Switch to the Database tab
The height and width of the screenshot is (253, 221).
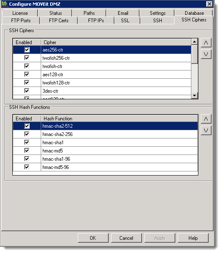point(194,13)
